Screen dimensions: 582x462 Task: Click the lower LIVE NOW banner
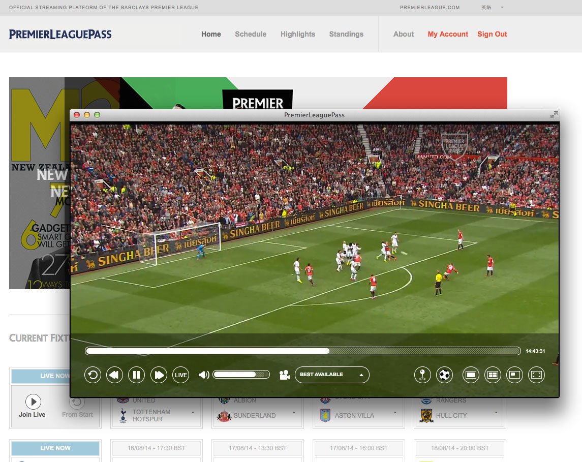tap(55, 448)
